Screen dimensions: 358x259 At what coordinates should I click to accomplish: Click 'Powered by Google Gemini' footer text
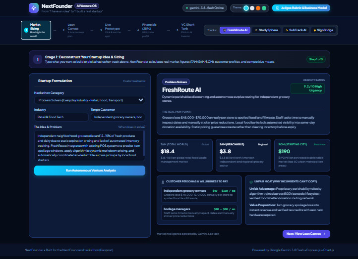pos(293,250)
